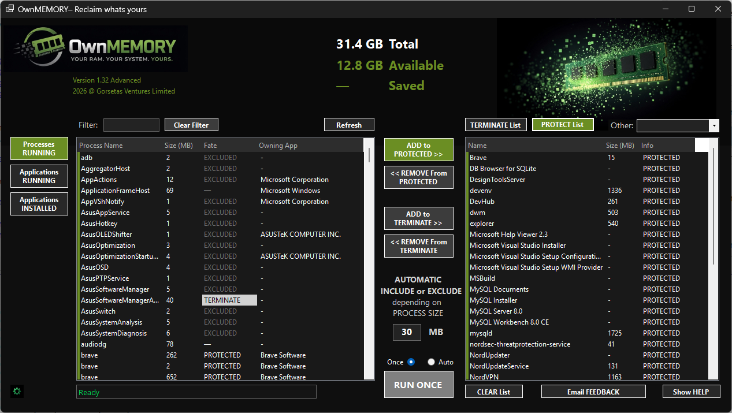Image resolution: width=732 pixels, height=413 pixels.
Task: Show the PROTECT List
Action: coord(563,125)
